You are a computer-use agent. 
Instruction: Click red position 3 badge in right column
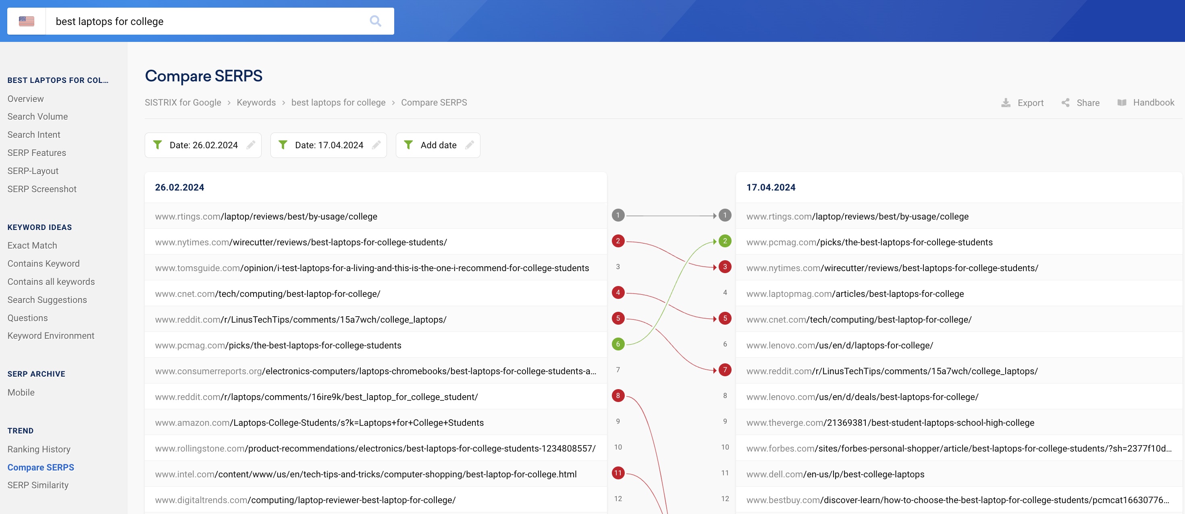point(725,267)
